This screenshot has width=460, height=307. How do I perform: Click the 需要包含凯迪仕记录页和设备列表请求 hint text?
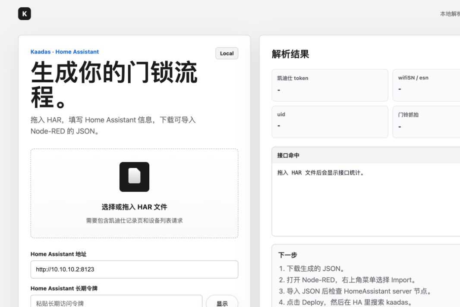click(x=134, y=220)
